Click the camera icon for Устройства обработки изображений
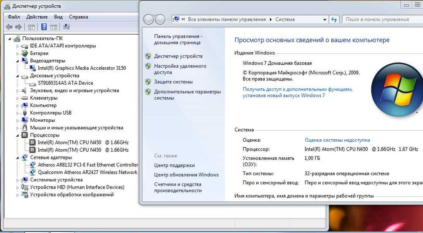The image size is (423, 233). click(x=25, y=195)
